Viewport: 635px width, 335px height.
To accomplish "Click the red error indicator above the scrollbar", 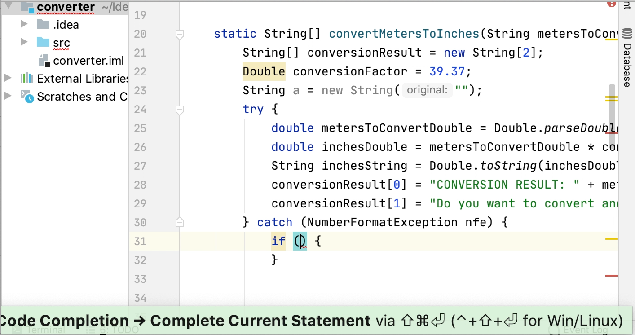I will (x=611, y=4).
